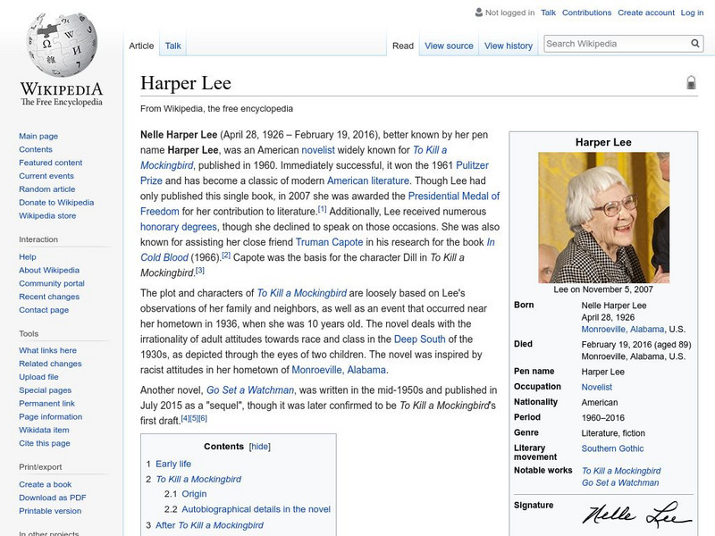
Task: Click Download as PDF
Action: pos(53,498)
